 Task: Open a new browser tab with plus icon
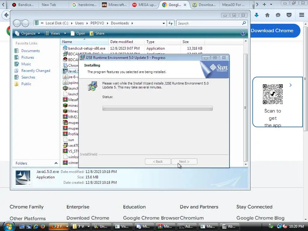[x=264, y=4]
